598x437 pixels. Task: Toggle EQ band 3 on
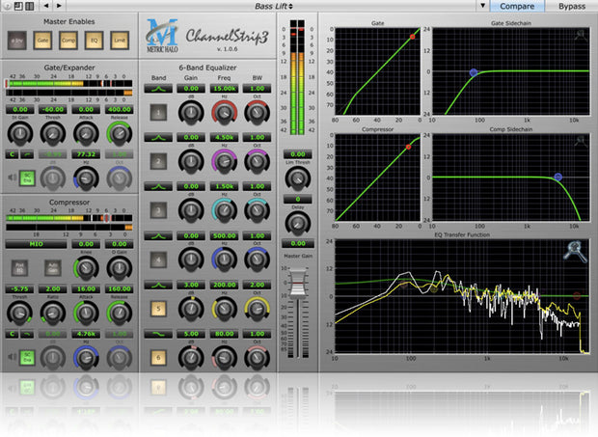pos(158,210)
